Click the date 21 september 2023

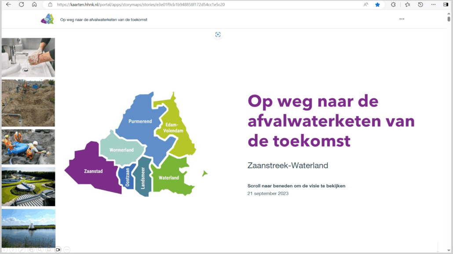click(x=268, y=193)
